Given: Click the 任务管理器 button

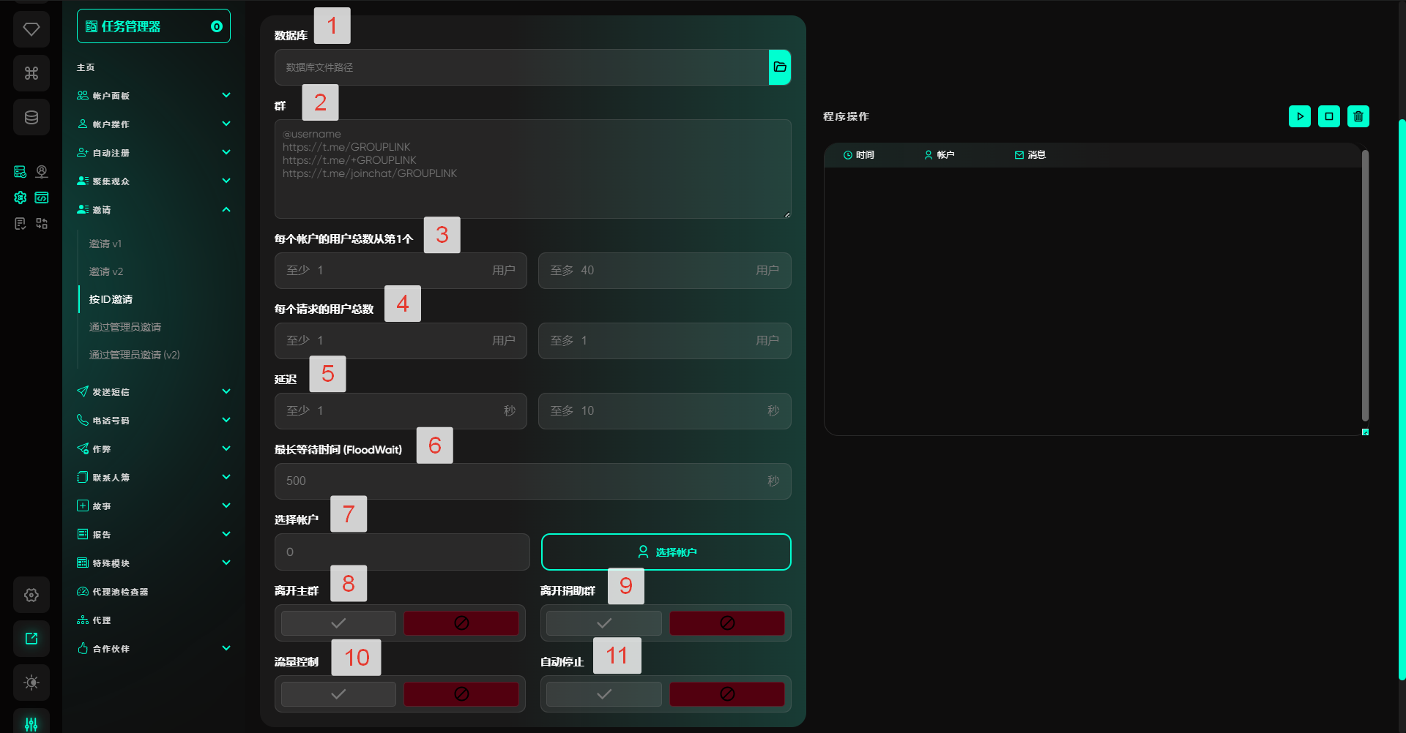Looking at the screenshot, I should click(x=154, y=26).
